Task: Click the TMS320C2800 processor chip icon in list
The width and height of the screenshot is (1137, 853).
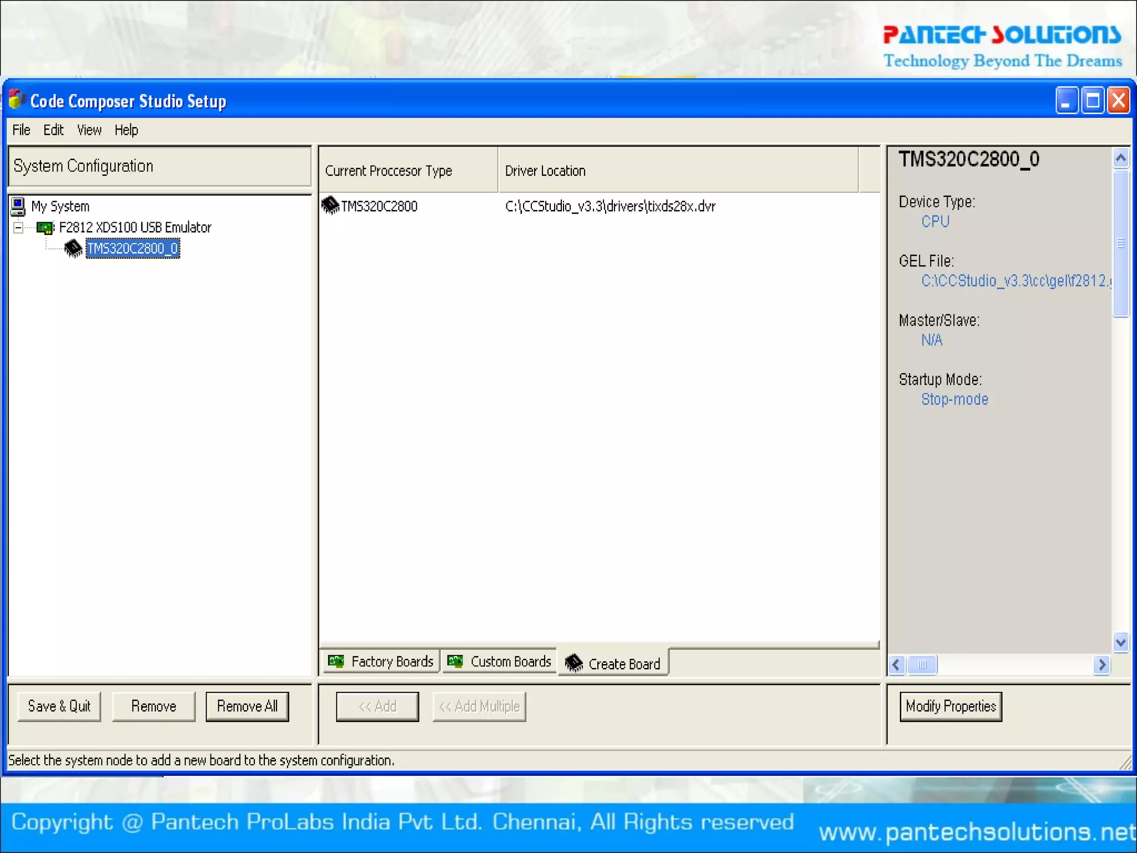Action: [330, 206]
